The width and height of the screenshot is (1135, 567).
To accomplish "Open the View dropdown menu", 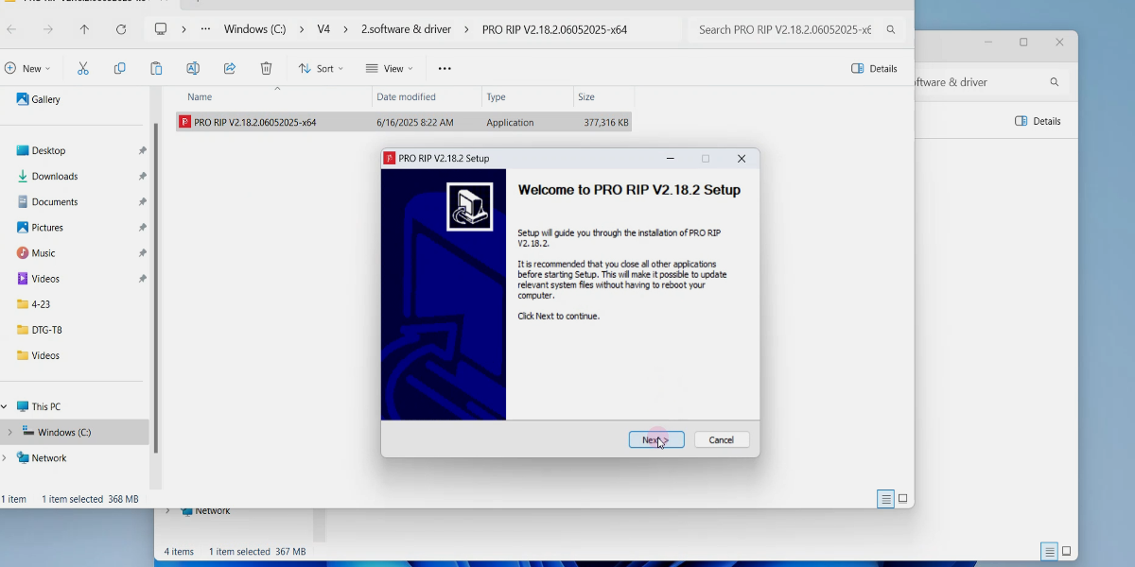I will point(390,68).
